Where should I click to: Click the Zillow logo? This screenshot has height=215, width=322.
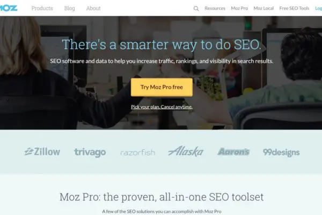pos(42,152)
